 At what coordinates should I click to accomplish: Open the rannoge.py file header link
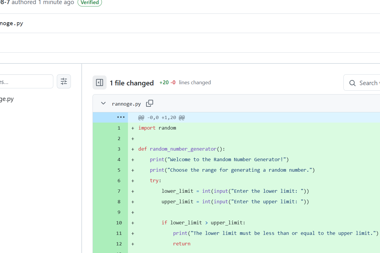(x=126, y=104)
